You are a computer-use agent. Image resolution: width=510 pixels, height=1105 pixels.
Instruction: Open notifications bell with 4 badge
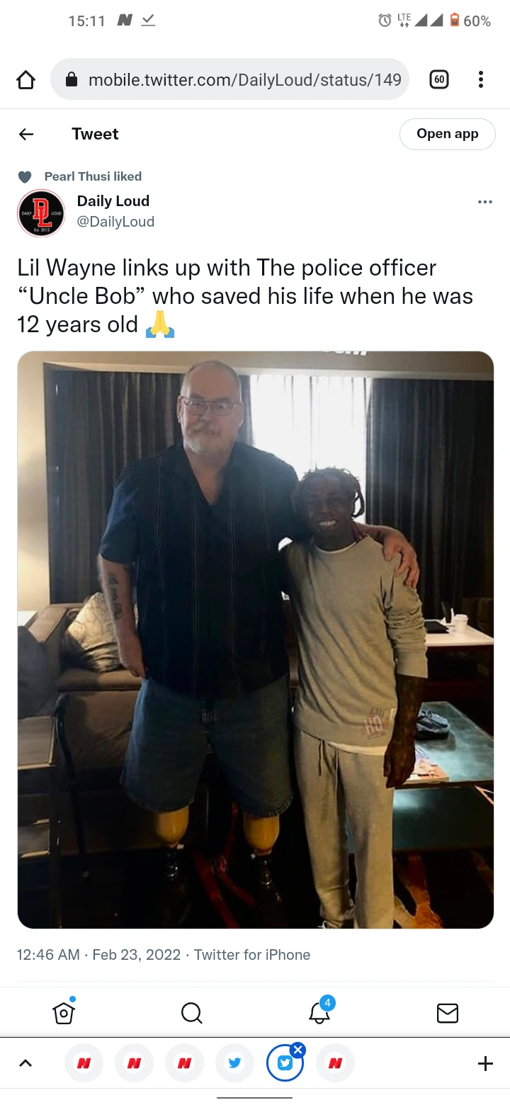(x=319, y=1011)
